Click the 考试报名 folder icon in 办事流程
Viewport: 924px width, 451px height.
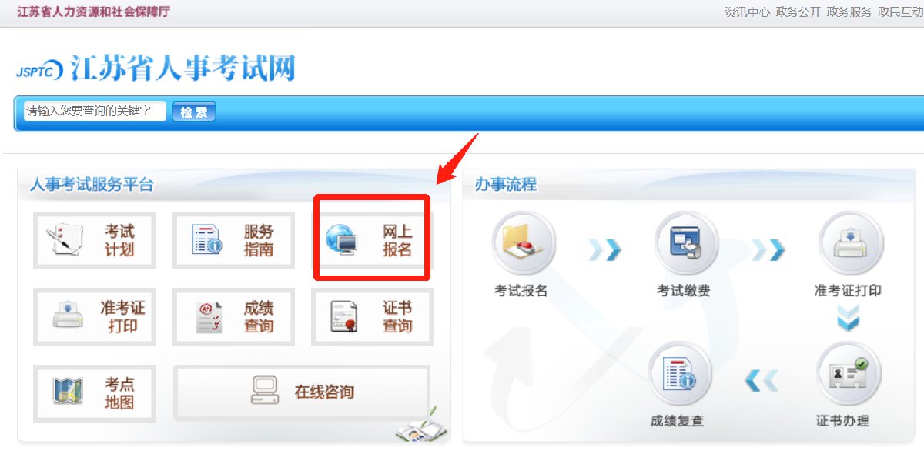tap(524, 242)
